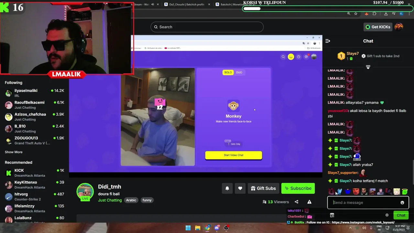Image resolution: width=414 pixels, height=233 pixels.
Task: Open the chat shop storefront icon
Action: pos(332,215)
